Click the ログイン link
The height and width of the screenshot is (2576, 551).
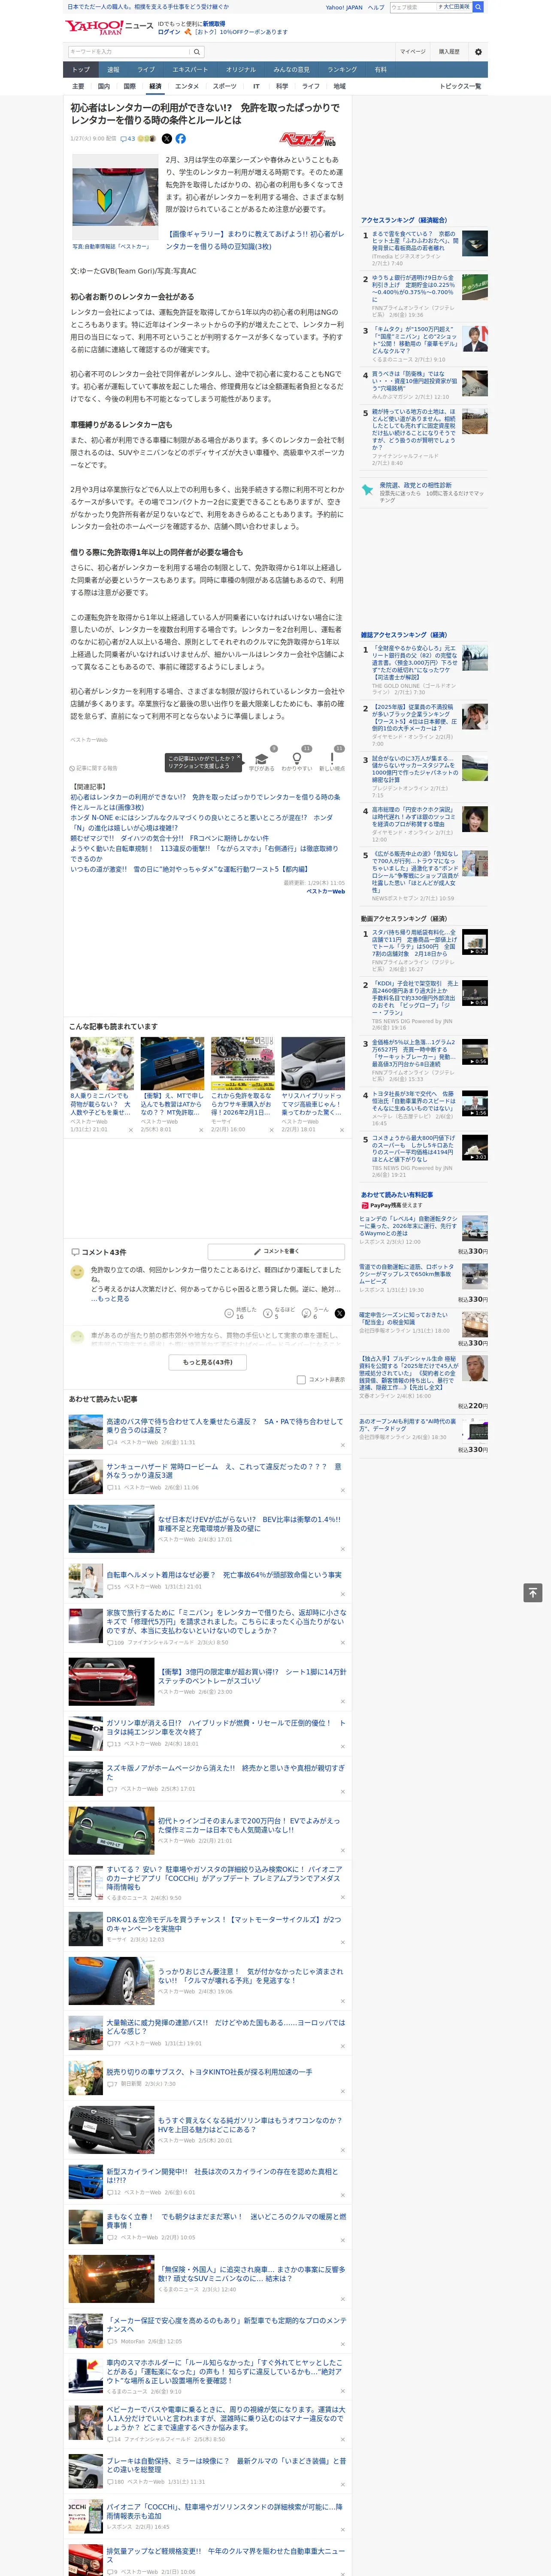tap(169, 32)
